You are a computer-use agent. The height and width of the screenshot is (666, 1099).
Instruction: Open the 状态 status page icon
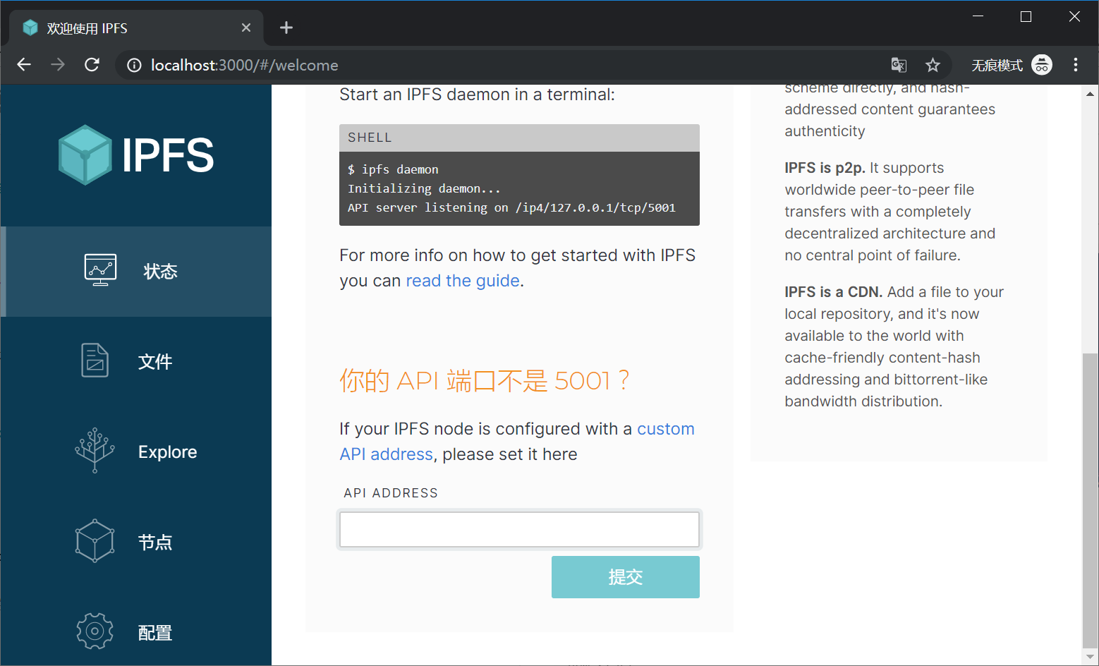(x=100, y=270)
